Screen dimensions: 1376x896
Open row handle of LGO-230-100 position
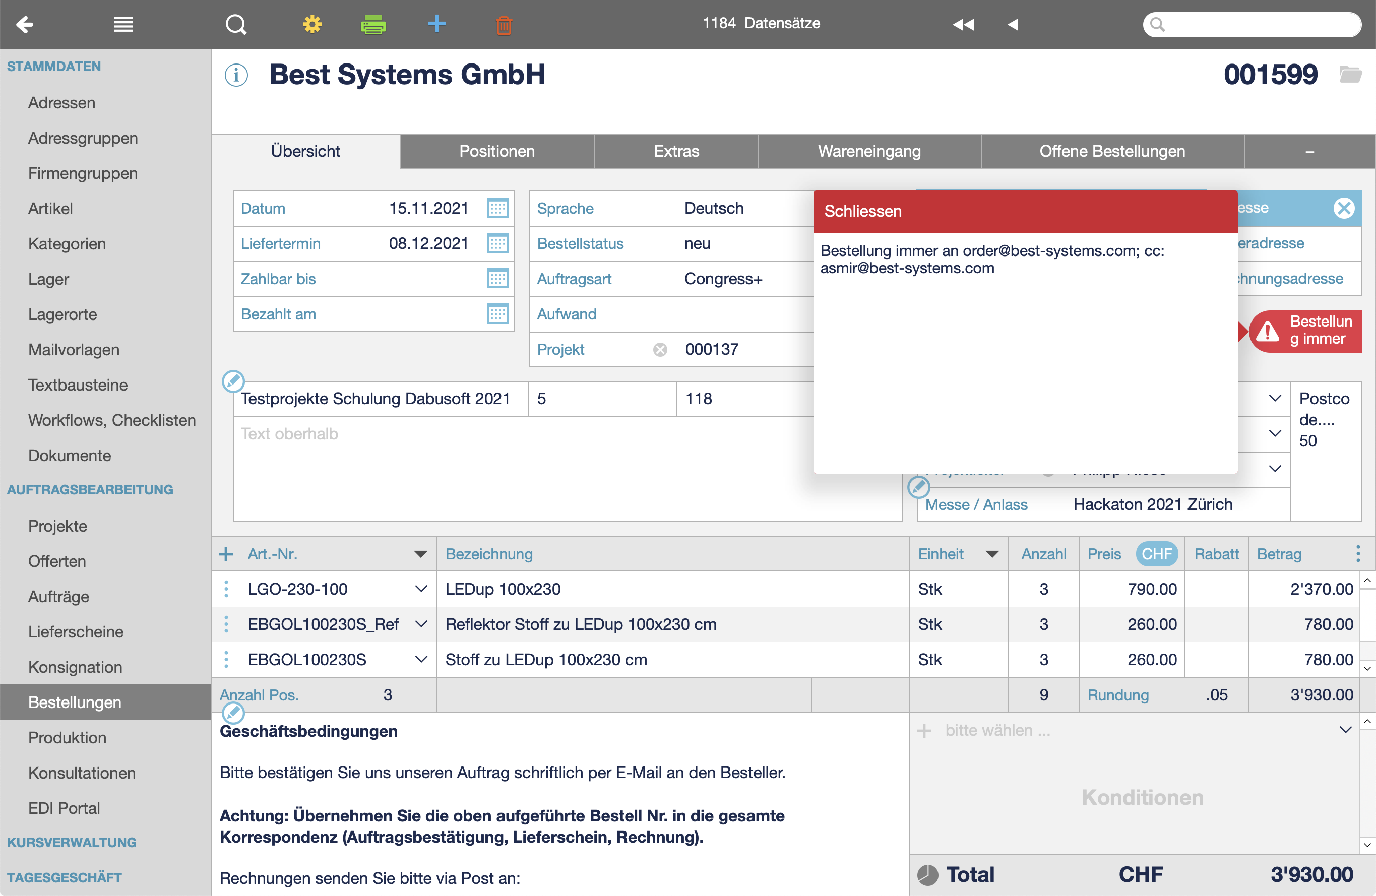(226, 589)
